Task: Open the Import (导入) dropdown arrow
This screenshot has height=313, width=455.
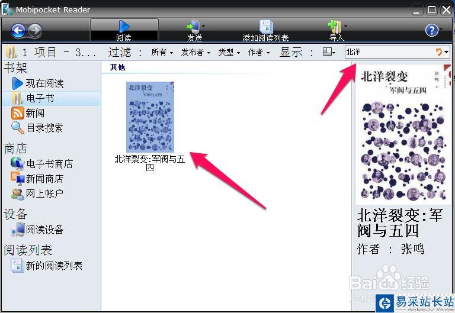Action: (345, 27)
